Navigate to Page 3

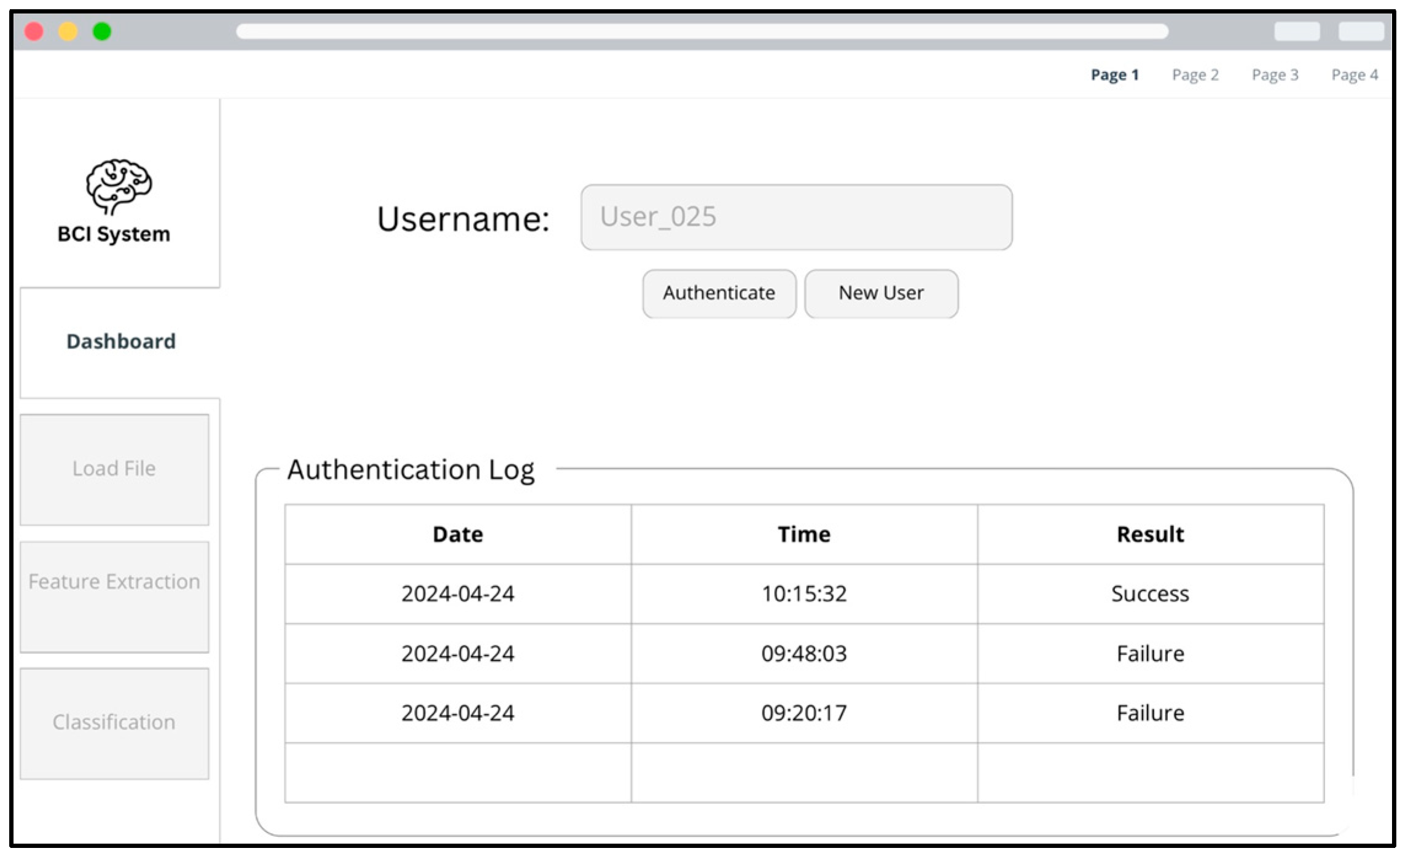[x=1275, y=75]
